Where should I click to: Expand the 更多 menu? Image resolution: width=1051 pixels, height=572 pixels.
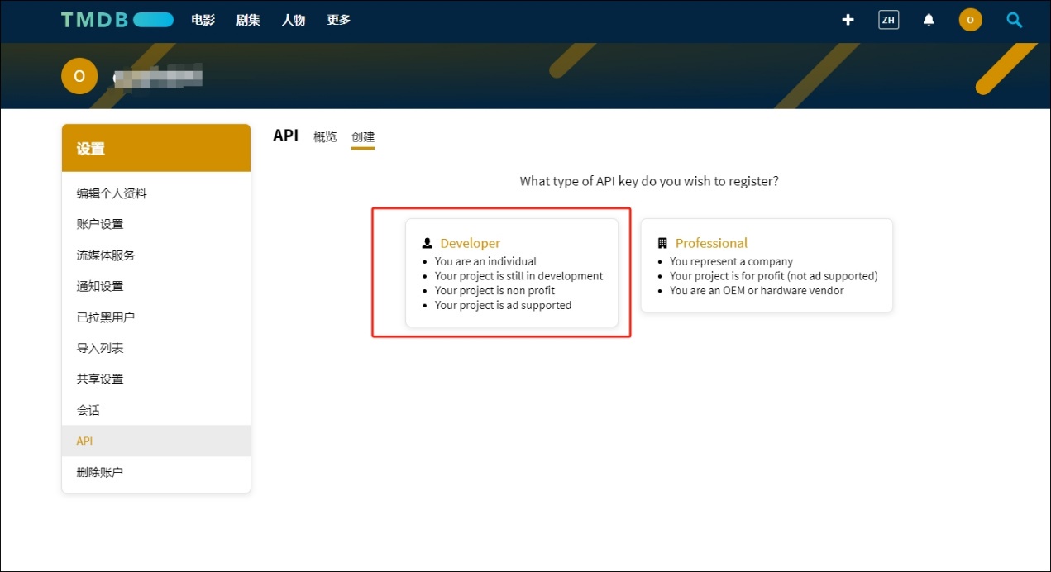coord(338,20)
